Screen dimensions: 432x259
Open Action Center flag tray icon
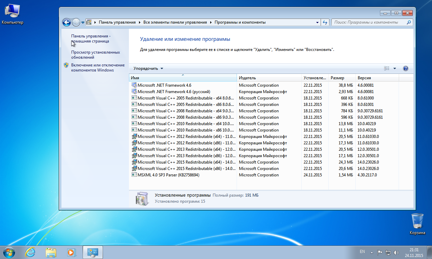coord(380,252)
